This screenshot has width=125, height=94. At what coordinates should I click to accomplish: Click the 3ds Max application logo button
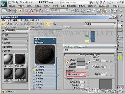click(x=4, y=4)
